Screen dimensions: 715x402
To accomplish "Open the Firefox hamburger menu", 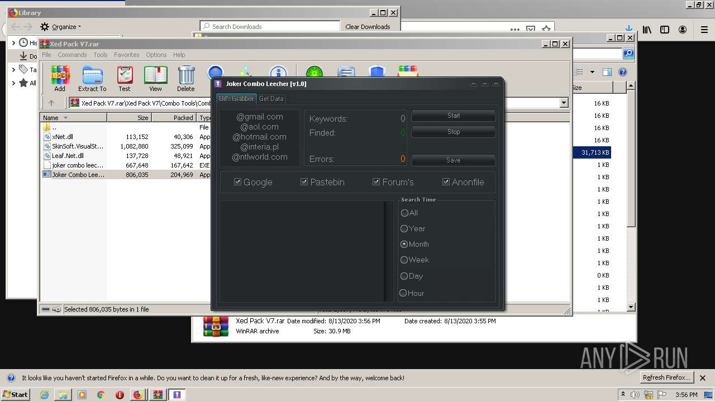I will pos(704,30).
